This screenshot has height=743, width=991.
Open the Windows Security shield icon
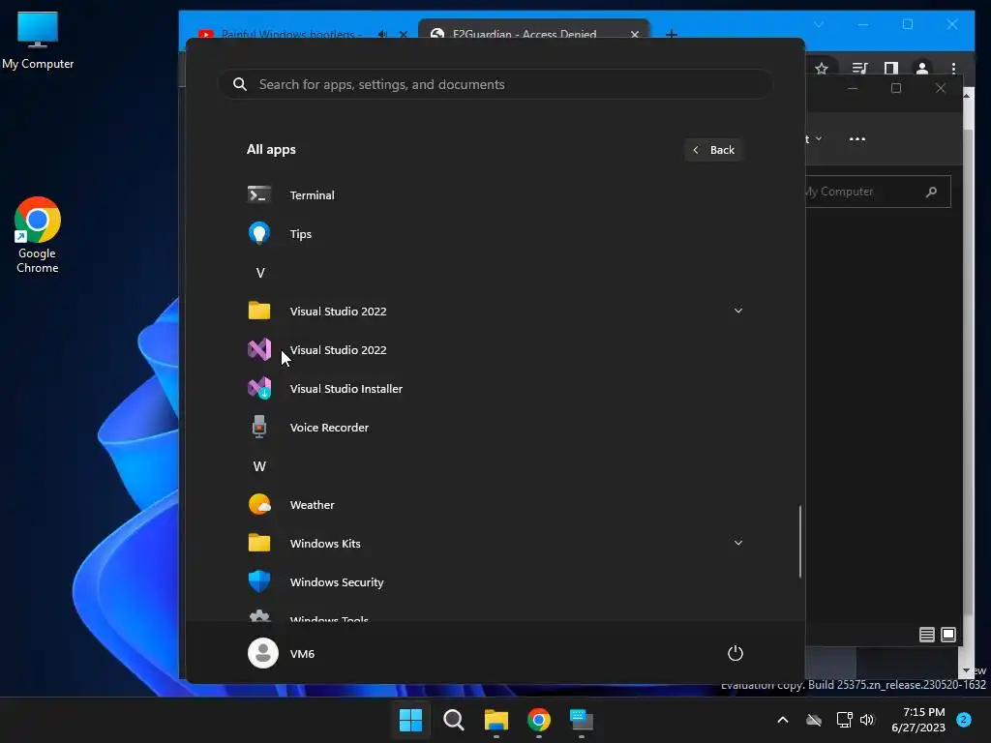pyautogui.click(x=259, y=581)
